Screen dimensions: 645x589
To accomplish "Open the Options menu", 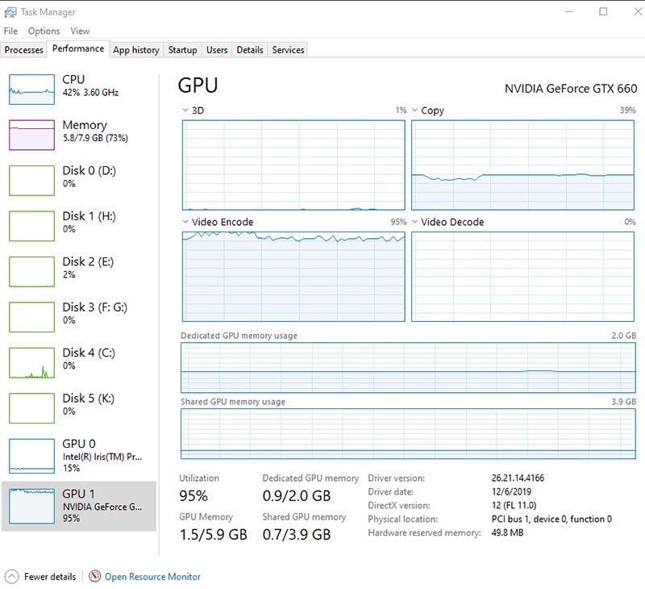I will point(44,31).
